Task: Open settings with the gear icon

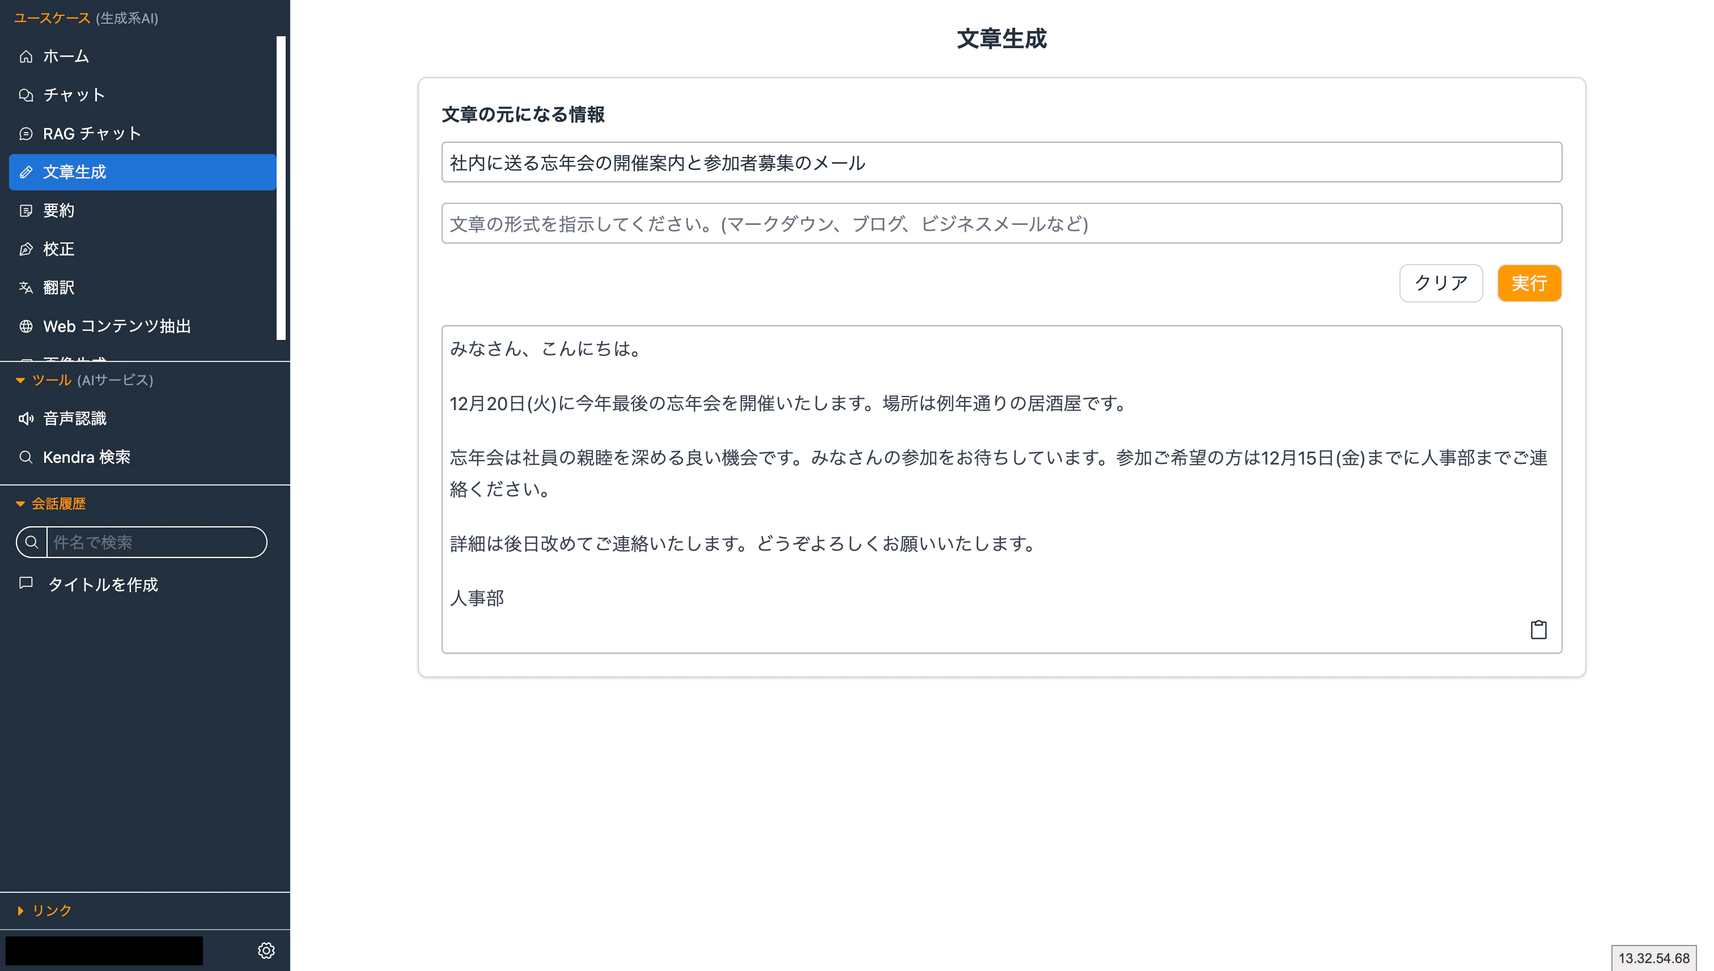Action: click(x=266, y=951)
